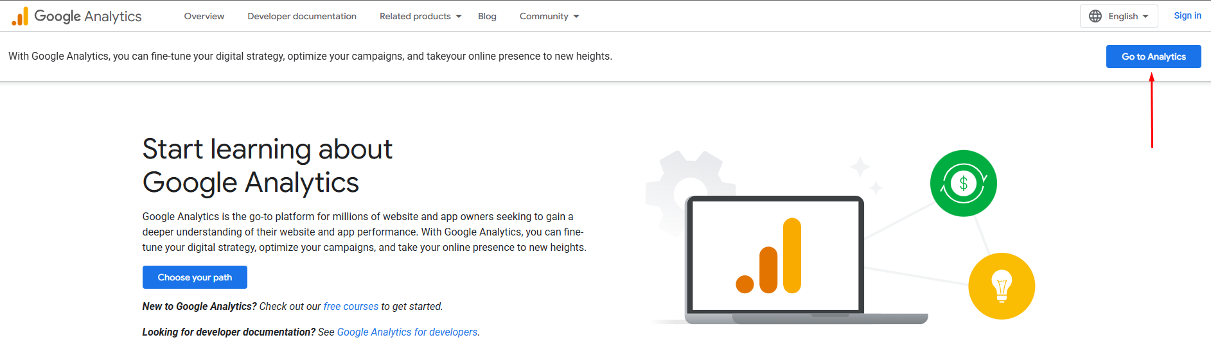Click the banner text starting With Google Analytics
The image size is (1211, 351).
pyautogui.click(x=310, y=56)
